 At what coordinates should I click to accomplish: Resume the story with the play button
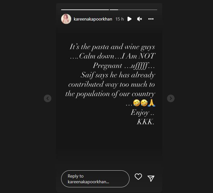pyautogui.click(x=129, y=19)
